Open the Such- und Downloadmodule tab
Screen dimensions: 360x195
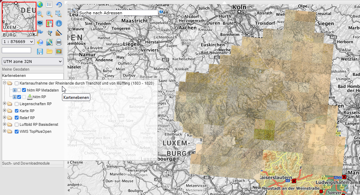[33, 164]
